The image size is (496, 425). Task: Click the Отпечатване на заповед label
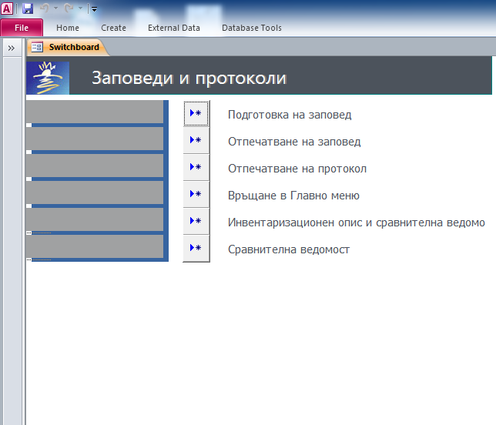[x=294, y=142]
